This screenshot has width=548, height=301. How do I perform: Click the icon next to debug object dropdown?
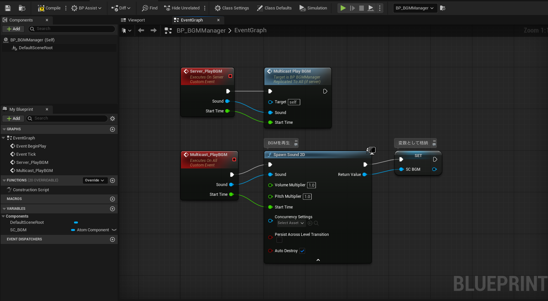coord(443,8)
